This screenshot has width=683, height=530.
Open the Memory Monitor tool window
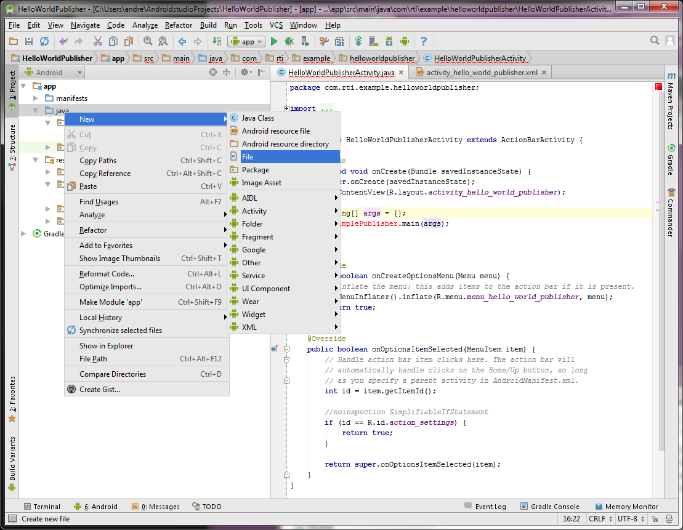pyautogui.click(x=627, y=507)
